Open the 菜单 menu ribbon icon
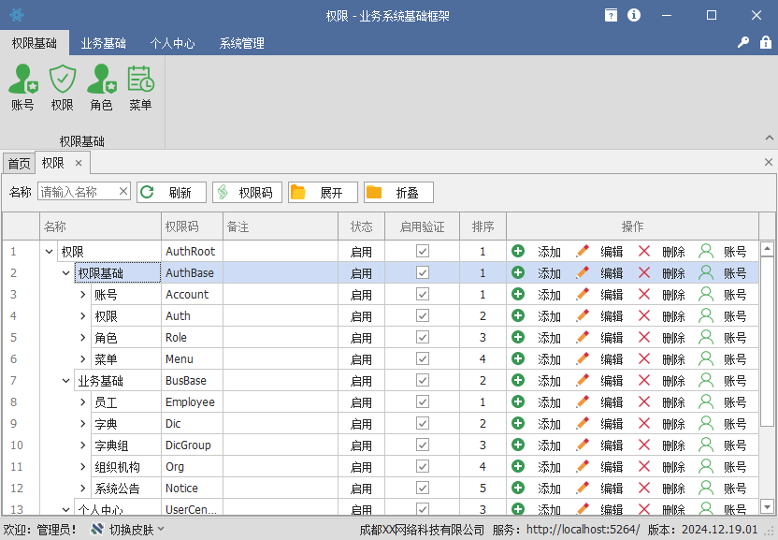This screenshot has width=778, height=540. [x=140, y=88]
